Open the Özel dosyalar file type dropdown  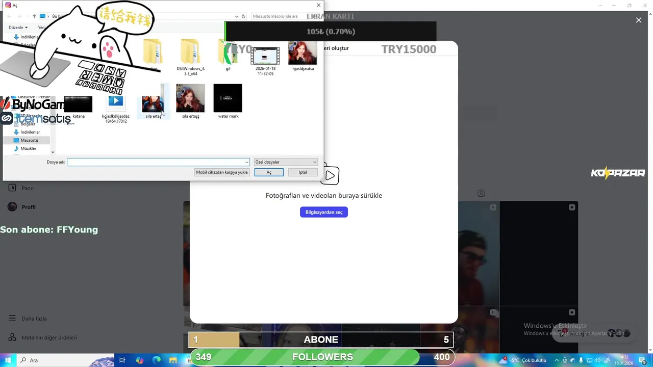click(x=286, y=162)
